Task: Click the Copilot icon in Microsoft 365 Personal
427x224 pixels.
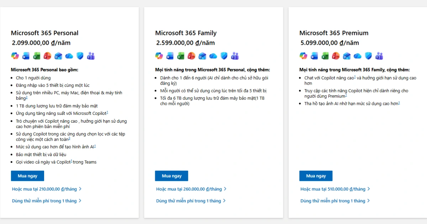Action: pos(15,56)
